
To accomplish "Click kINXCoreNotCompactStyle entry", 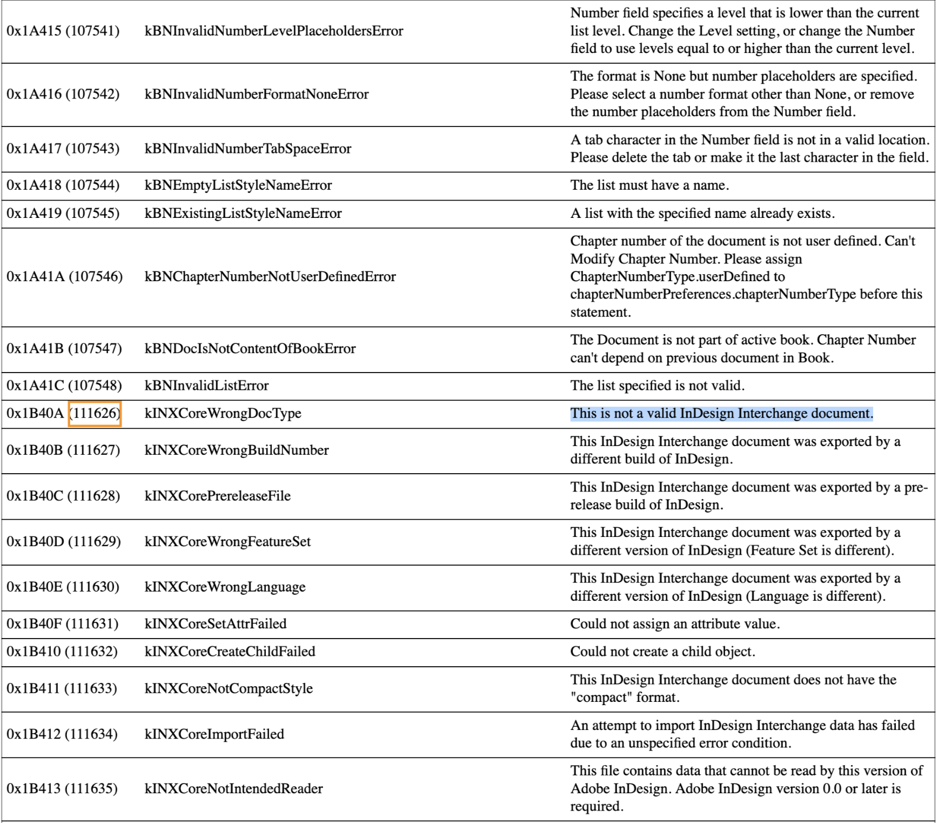I will pyautogui.click(x=229, y=688).
